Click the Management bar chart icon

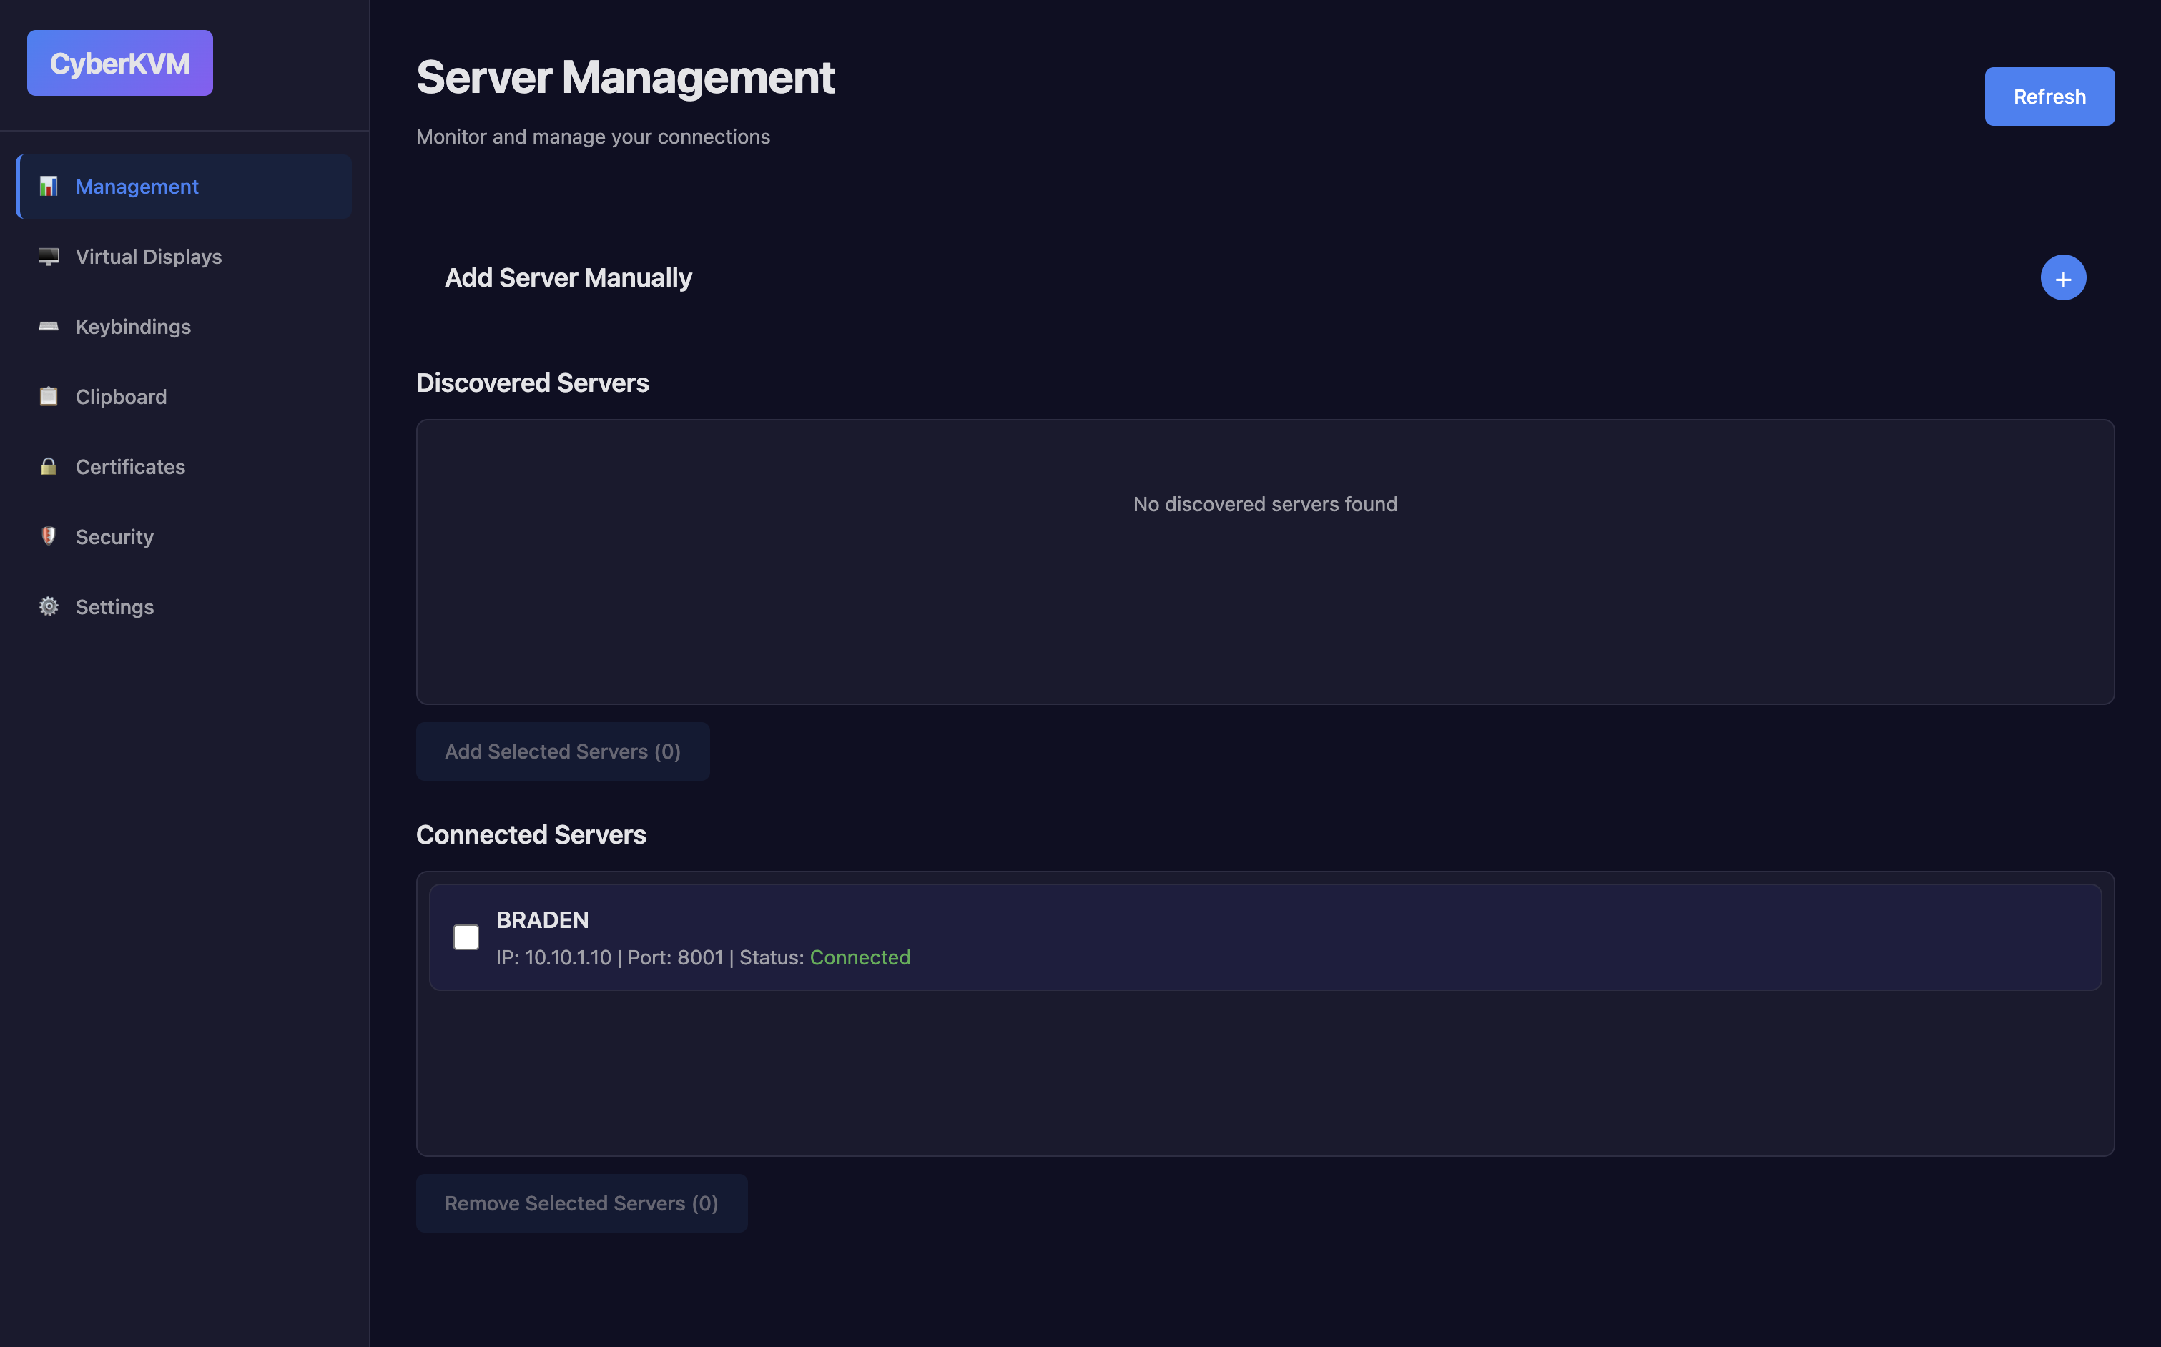point(49,186)
